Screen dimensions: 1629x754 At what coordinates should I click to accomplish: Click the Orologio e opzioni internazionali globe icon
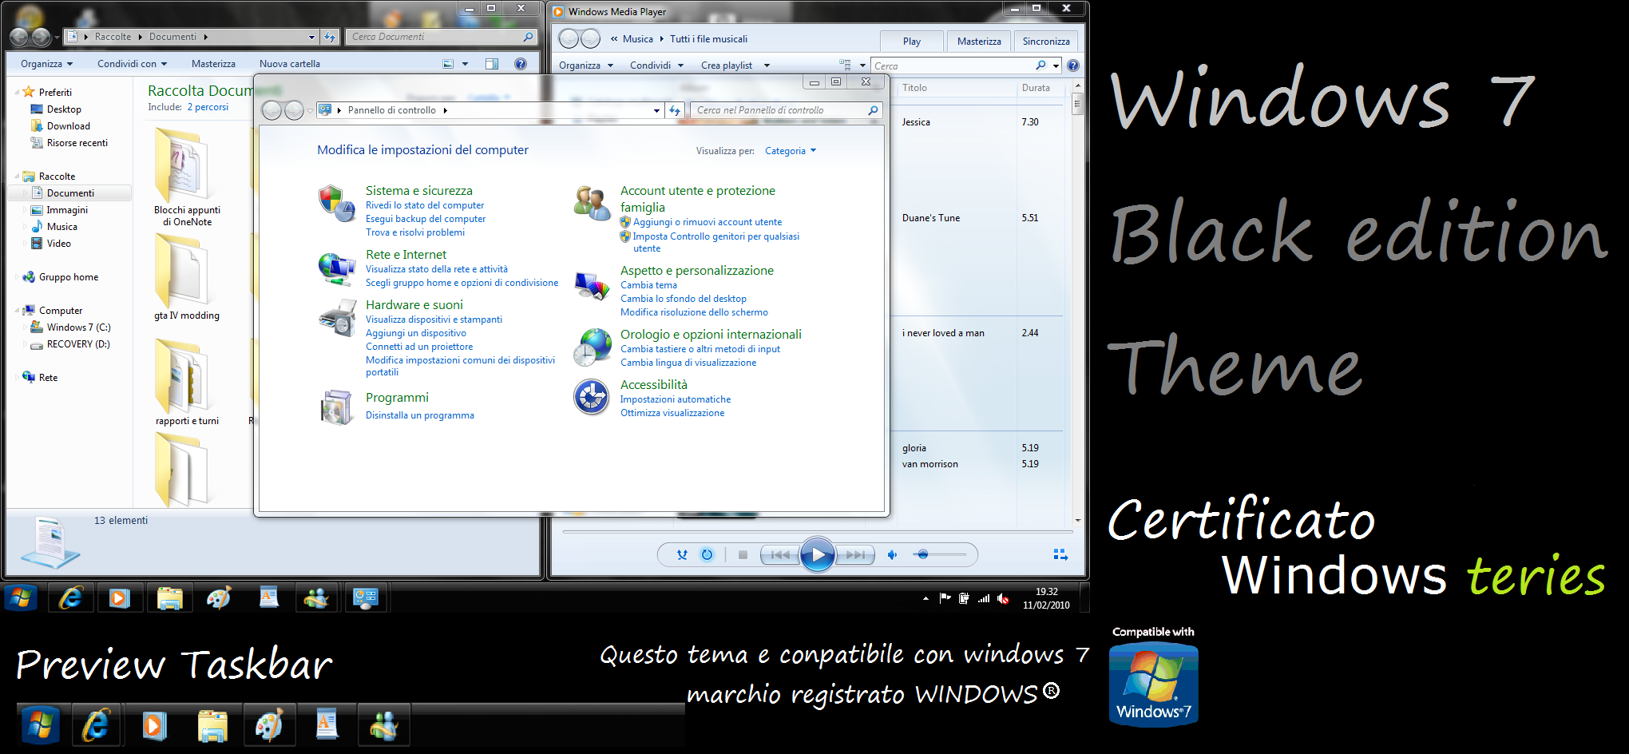pos(591,347)
